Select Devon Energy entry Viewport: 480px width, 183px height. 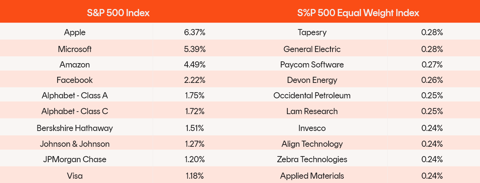(x=312, y=80)
